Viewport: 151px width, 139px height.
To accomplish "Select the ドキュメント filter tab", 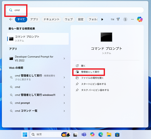I will [x=51, y=19].
